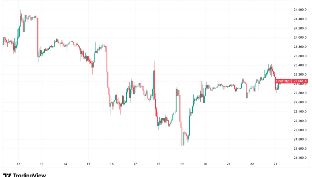Image resolution: width=312 pixels, height=177 pixels.
Task: Select the 15 date marker on time axis
Action: [x=88, y=164]
